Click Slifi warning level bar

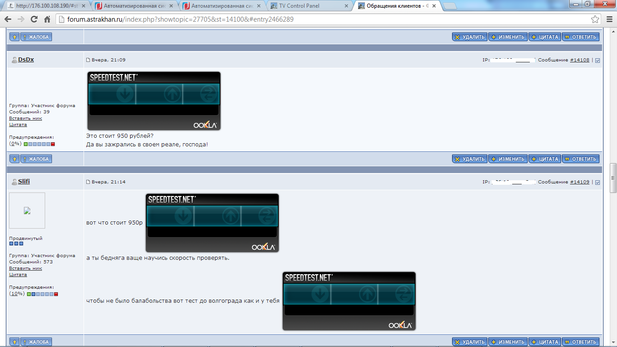pyautogui.click(x=42, y=294)
